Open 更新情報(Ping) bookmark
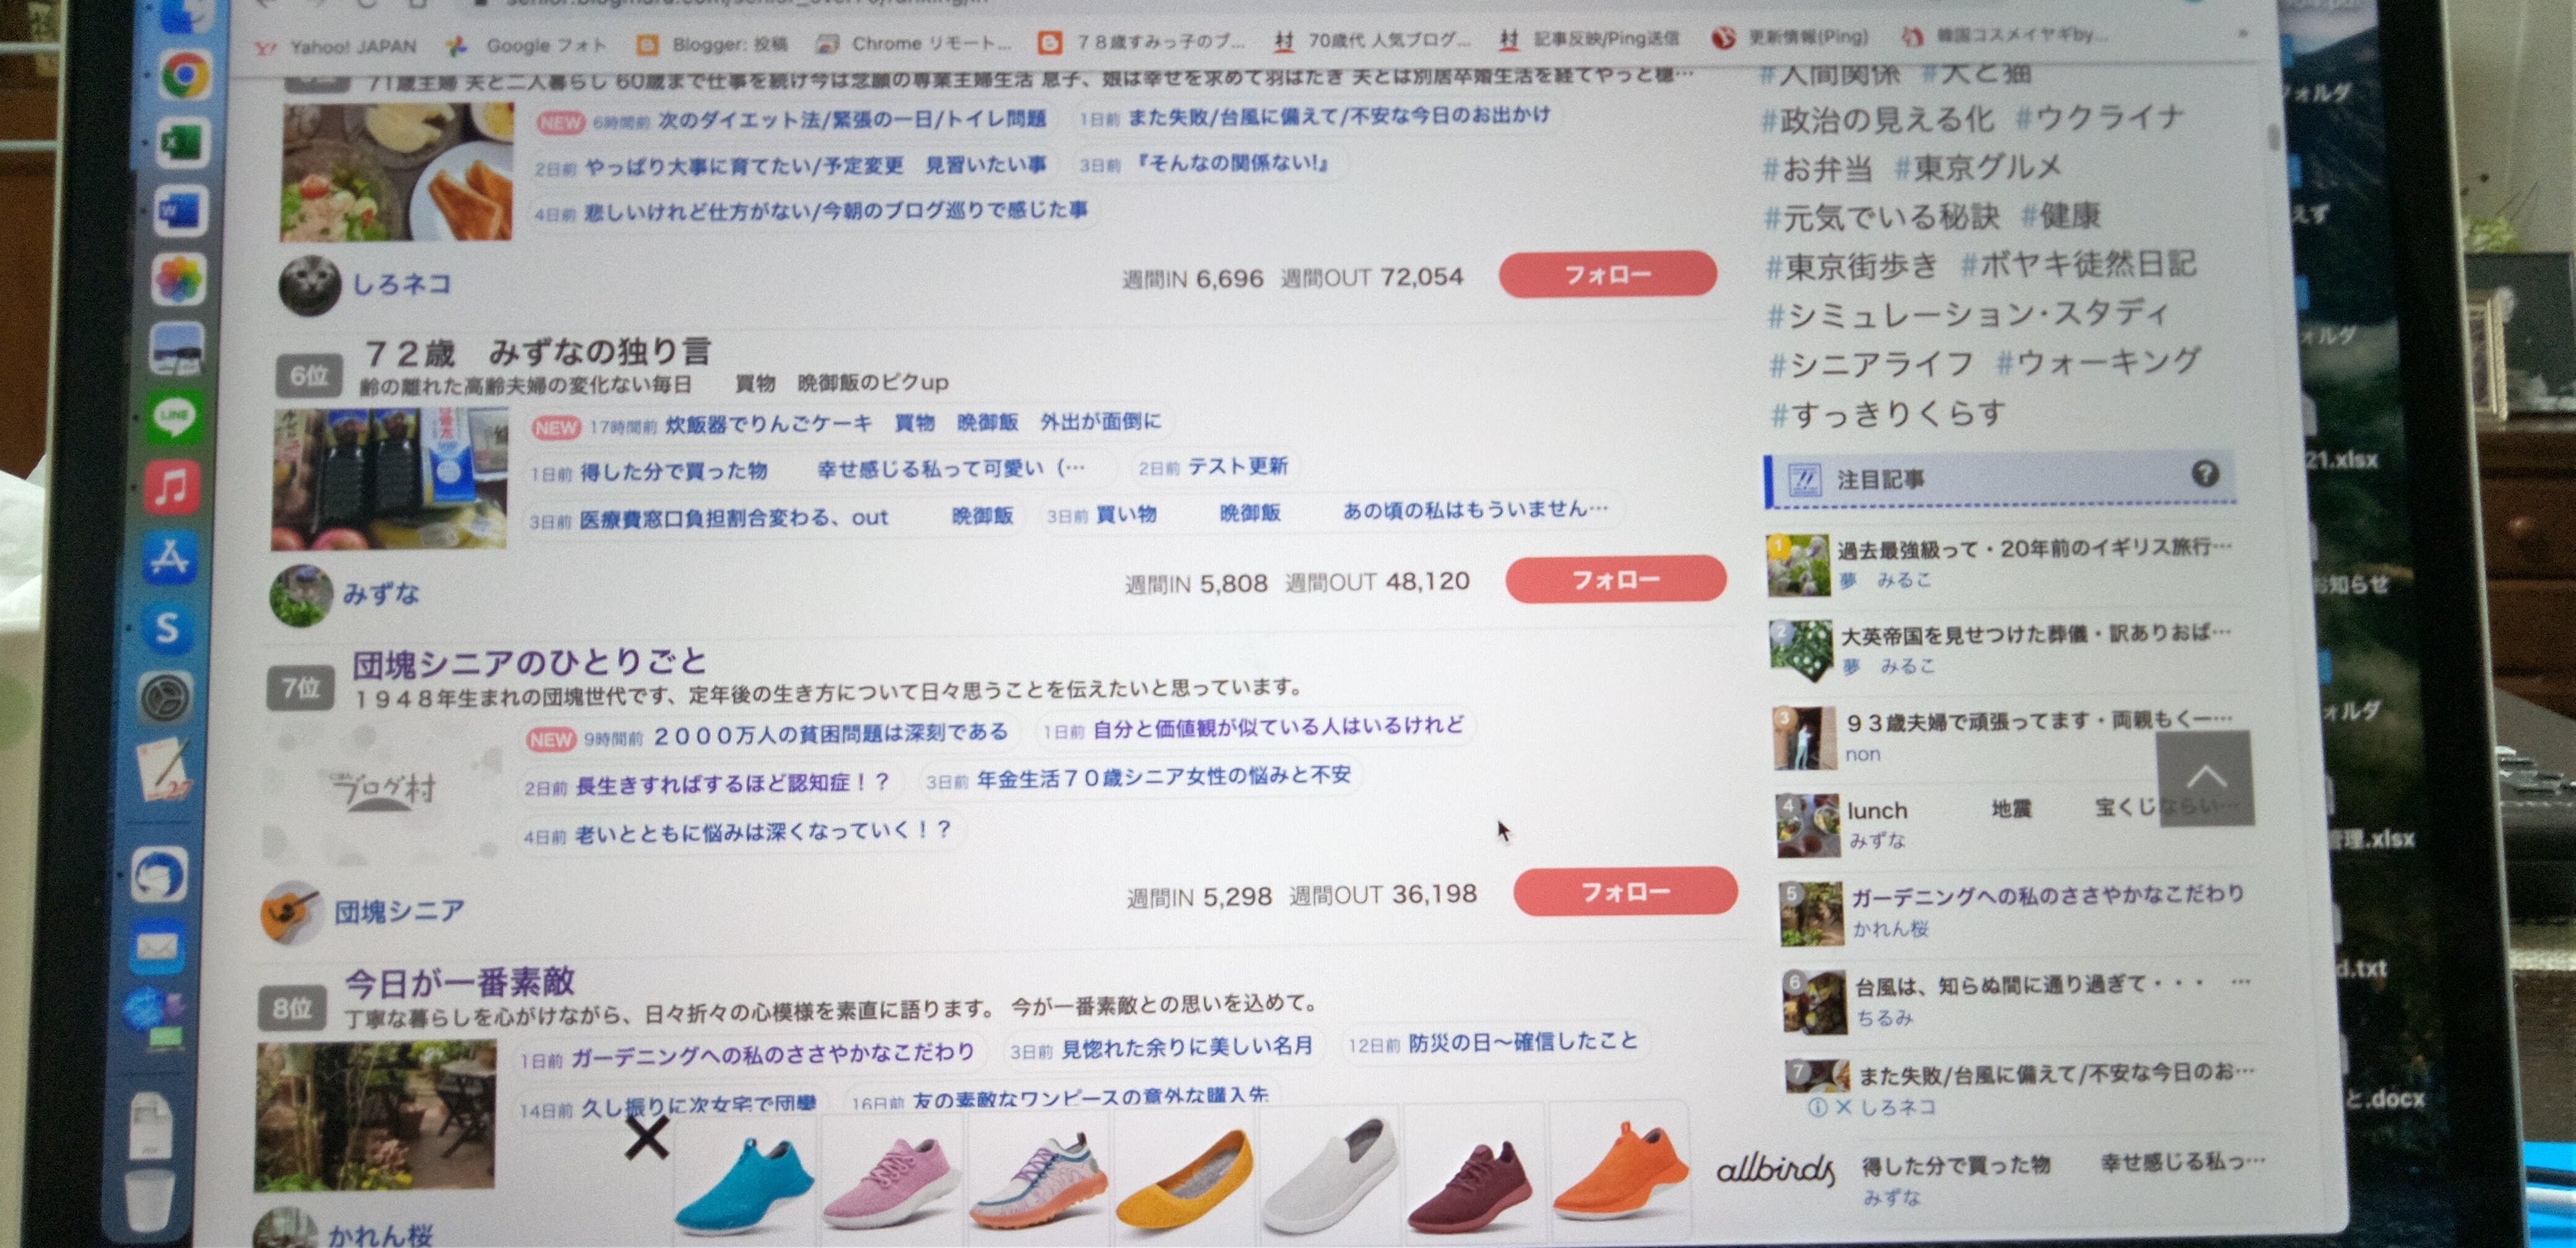The height and width of the screenshot is (1248, 2576). 1790,38
